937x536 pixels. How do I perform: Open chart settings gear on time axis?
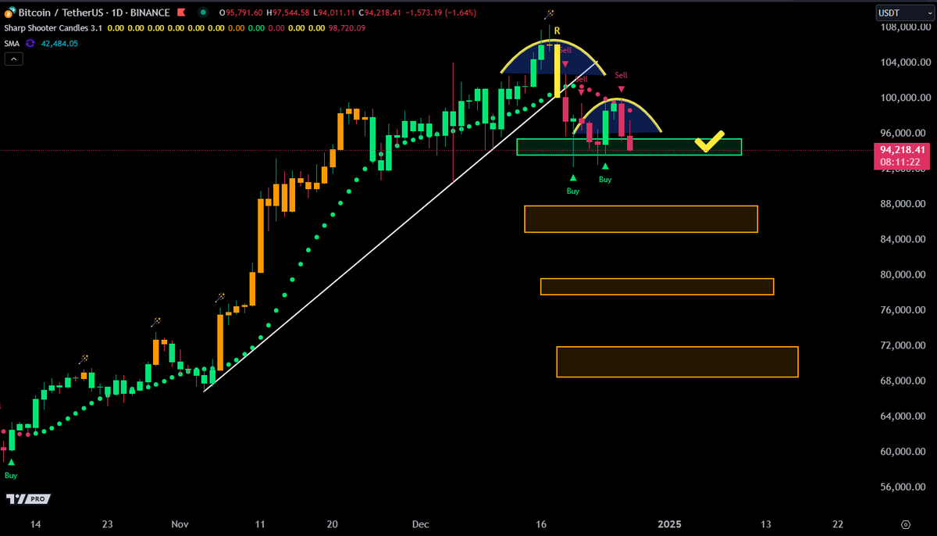tap(906, 524)
